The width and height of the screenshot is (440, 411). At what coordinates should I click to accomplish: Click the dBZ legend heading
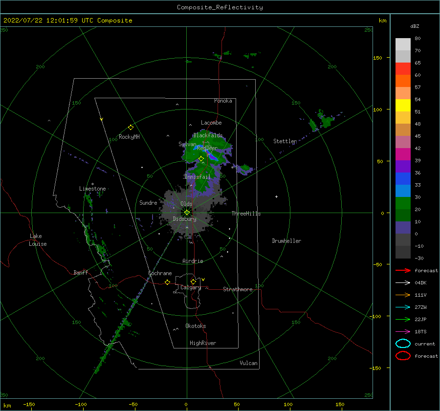(415, 26)
